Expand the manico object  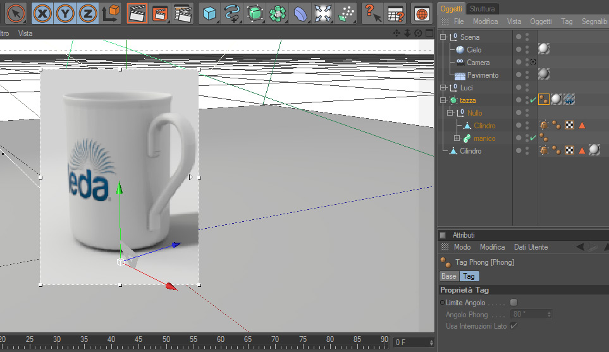457,138
